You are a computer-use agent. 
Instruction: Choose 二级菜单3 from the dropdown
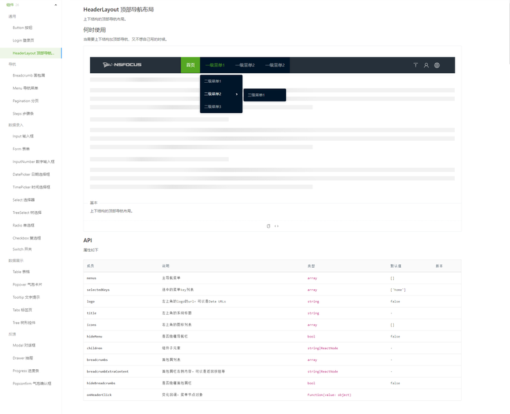pos(221,106)
